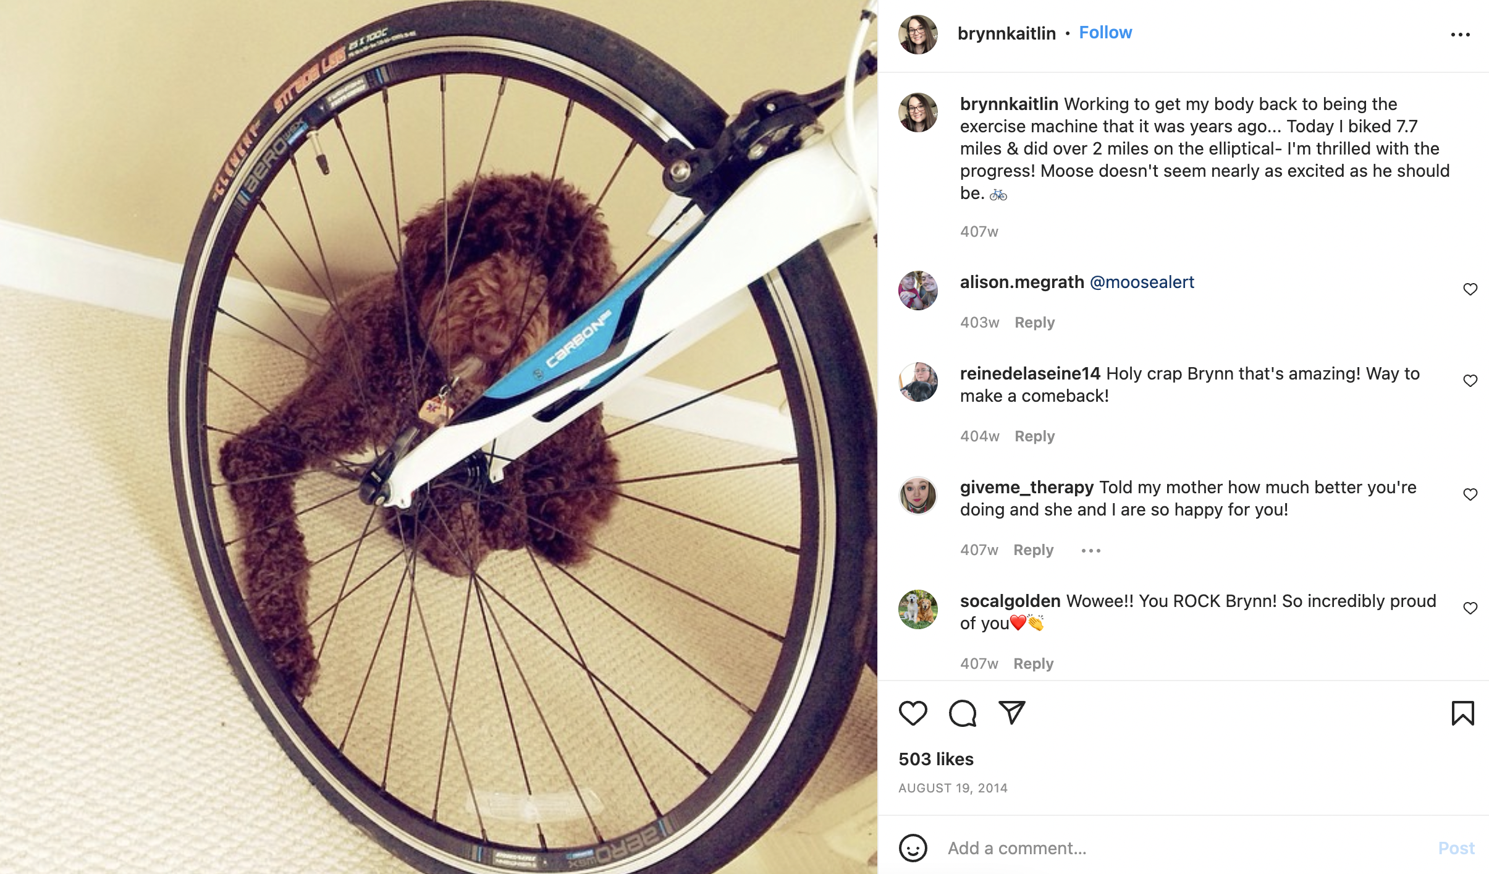Screen dimensions: 1489x874
Task: Like socalgolden's comment heart
Action: [1470, 608]
